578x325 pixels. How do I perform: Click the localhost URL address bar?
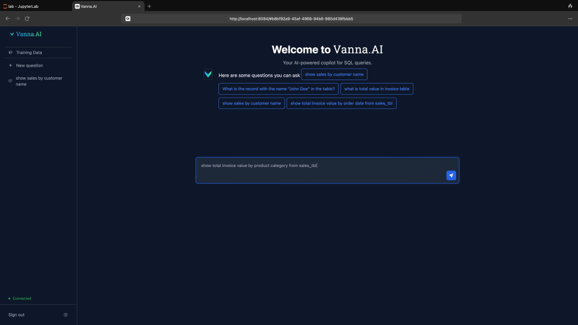point(291,19)
